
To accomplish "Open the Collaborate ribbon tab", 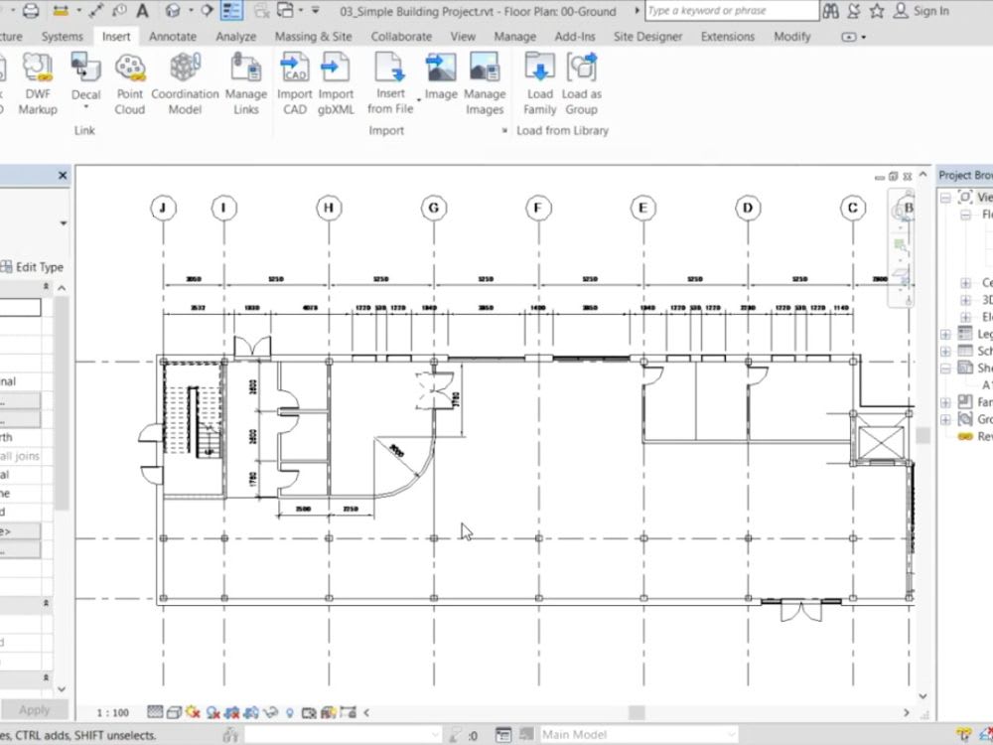I will (401, 36).
